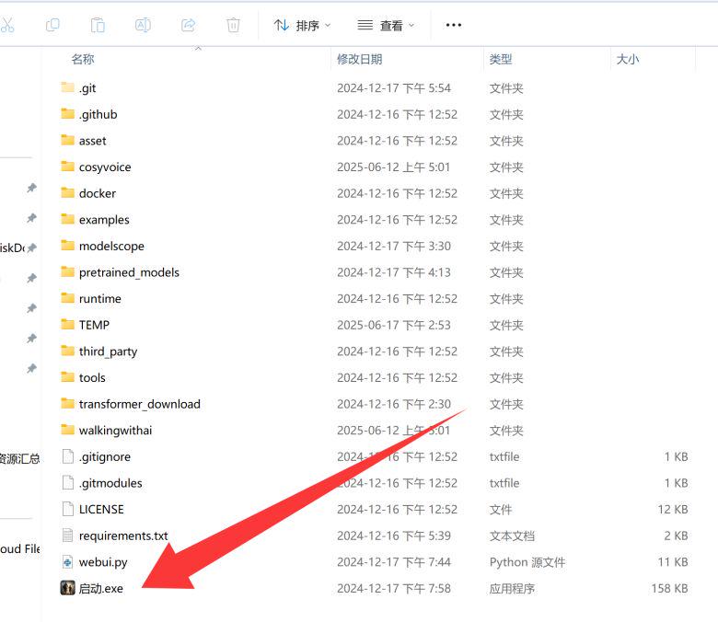Click the Cut scissors toolbar icon
This screenshot has width=718, height=622.
pos(6,25)
